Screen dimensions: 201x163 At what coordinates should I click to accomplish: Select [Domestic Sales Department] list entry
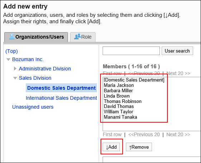(134, 80)
